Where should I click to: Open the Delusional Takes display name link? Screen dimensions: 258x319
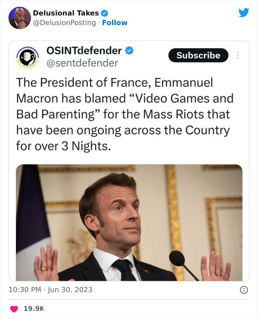pyautogui.click(x=66, y=13)
